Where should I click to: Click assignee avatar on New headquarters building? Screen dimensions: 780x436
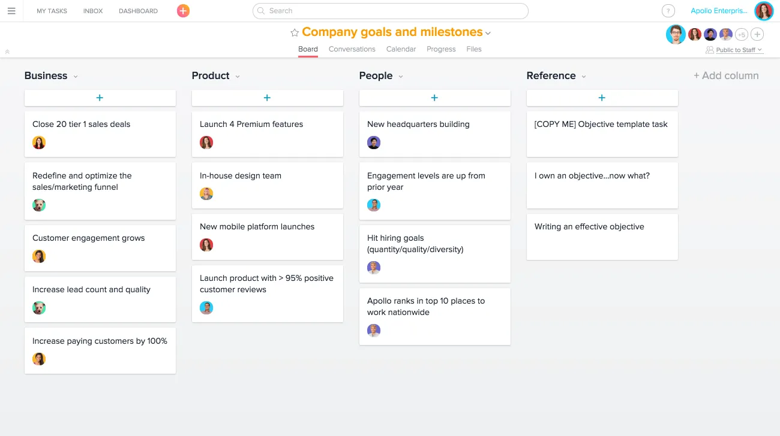(374, 143)
